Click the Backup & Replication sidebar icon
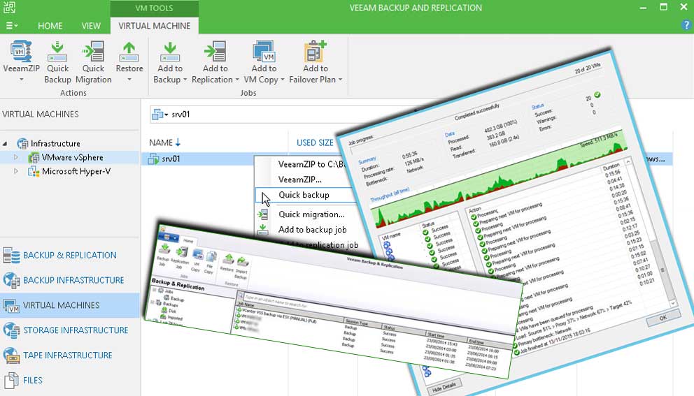The height and width of the screenshot is (396, 694). pos(11,256)
